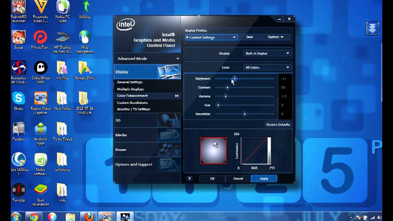
Task: Open Postbox desktop icon
Action: coord(18,131)
